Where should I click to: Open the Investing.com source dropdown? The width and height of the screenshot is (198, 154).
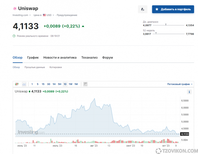(21, 15)
